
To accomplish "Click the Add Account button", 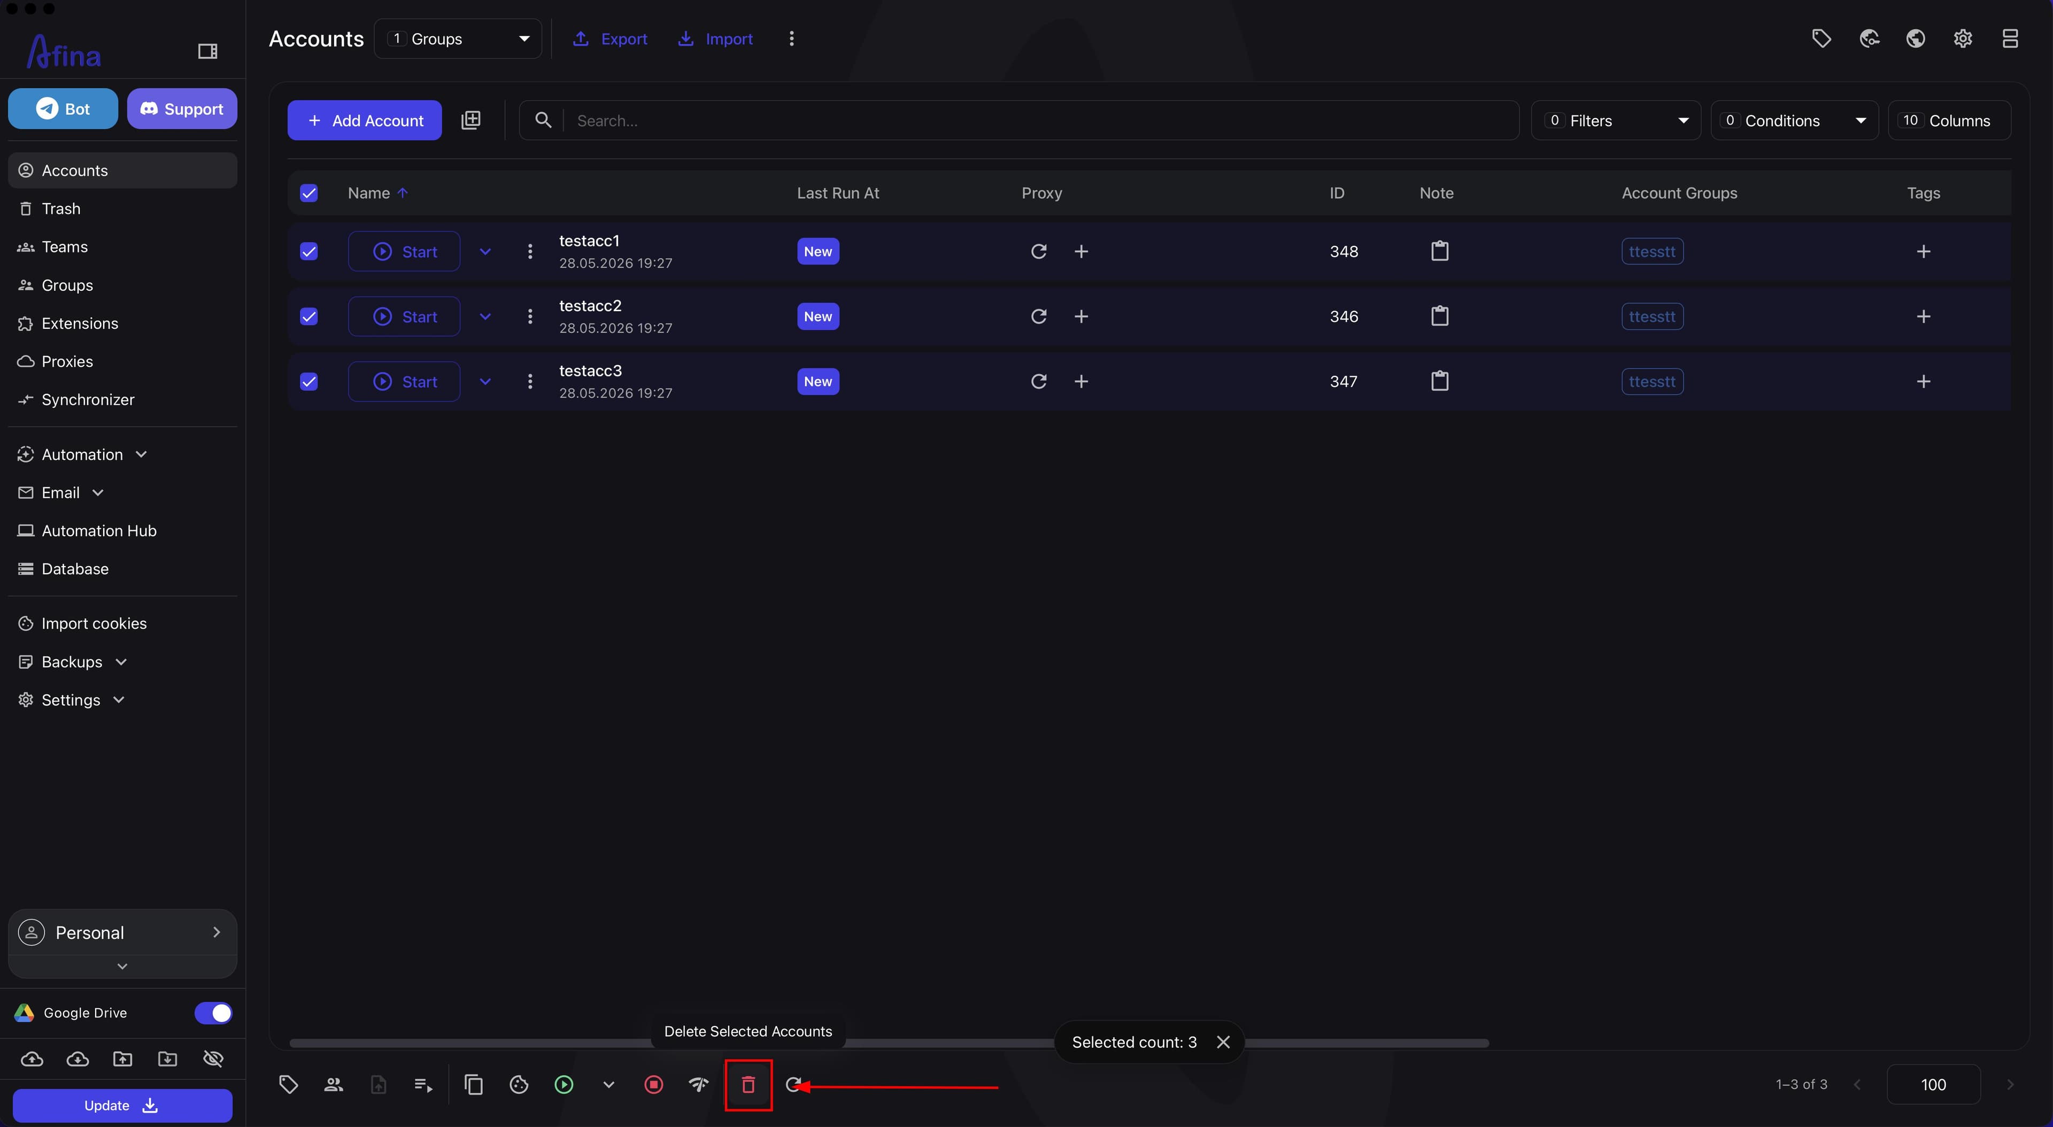I will pos(364,120).
